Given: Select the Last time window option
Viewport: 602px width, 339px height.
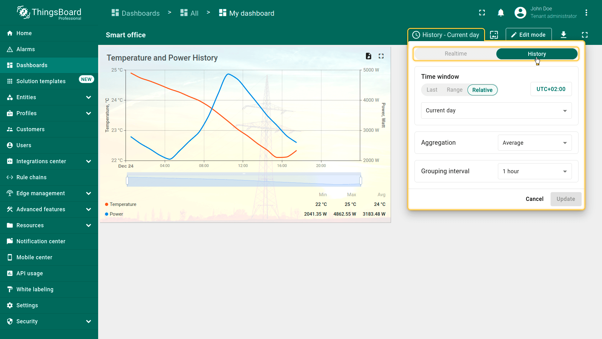Looking at the screenshot, I should pos(432,90).
